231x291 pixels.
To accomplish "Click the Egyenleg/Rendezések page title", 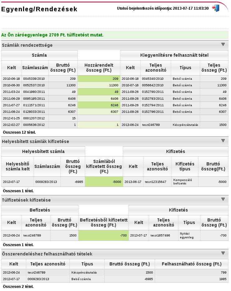I will tap(39, 9).
